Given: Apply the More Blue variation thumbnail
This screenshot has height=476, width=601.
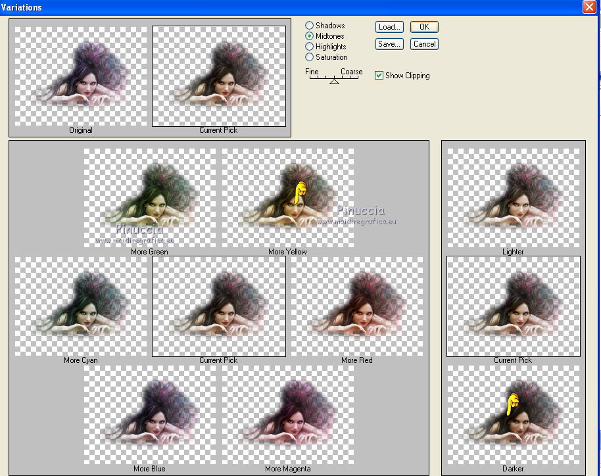Looking at the screenshot, I should pyautogui.click(x=150, y=415).
